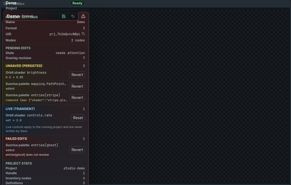Screen dimensions: 291x185
Task: Click the 'PENDING EDITS' section heading
Action: 18,48
